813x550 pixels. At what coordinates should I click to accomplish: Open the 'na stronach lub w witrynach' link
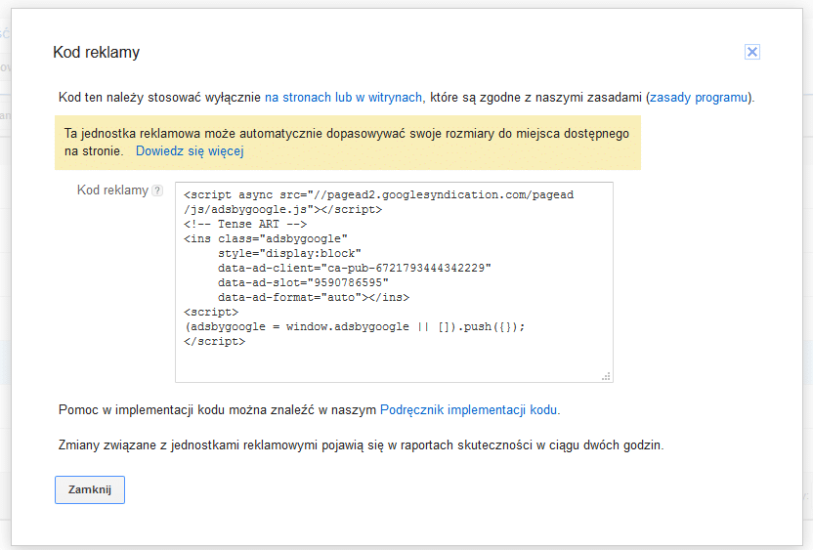click(x=343, y=98)
